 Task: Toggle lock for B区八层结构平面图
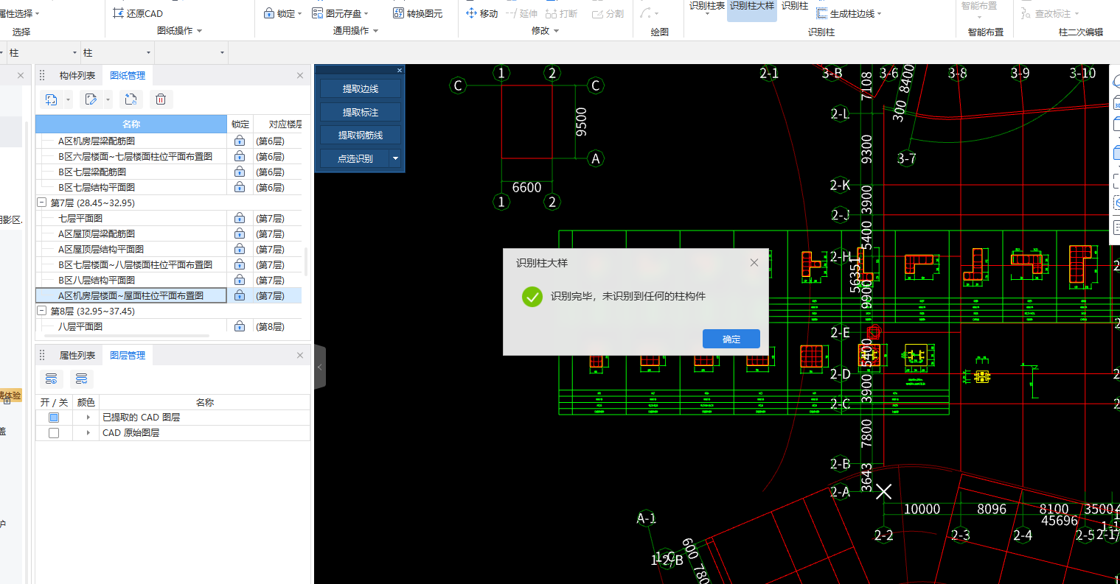coord(240,280)
